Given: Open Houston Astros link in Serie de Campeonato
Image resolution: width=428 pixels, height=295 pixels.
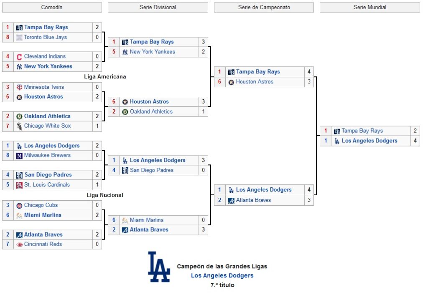Looking at the screenshot, I should (255, 81).
